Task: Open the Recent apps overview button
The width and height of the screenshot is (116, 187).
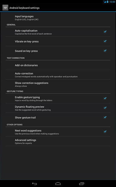Action: point(81,183)
